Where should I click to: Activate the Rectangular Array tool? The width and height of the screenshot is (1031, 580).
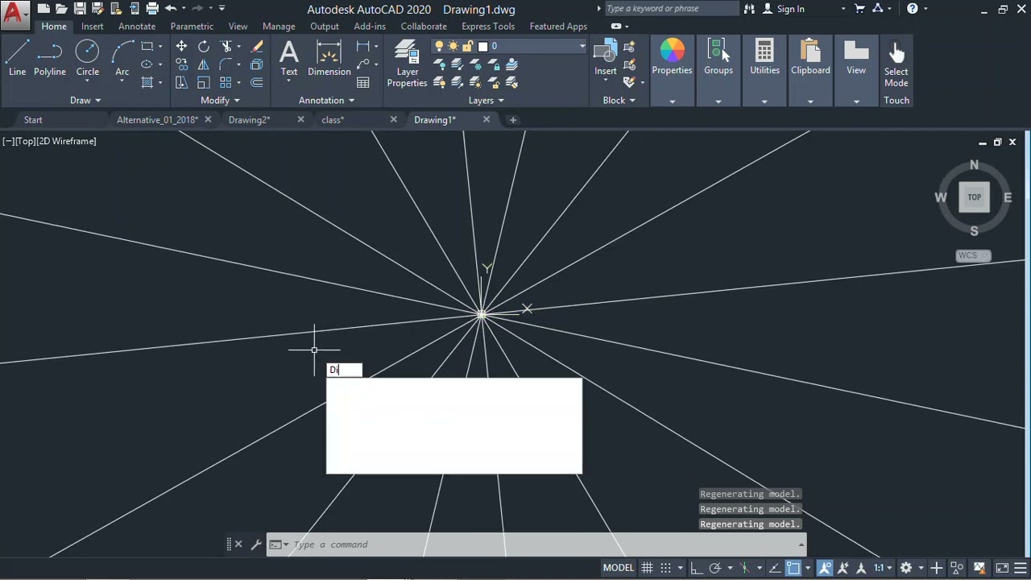coord(226,82)
